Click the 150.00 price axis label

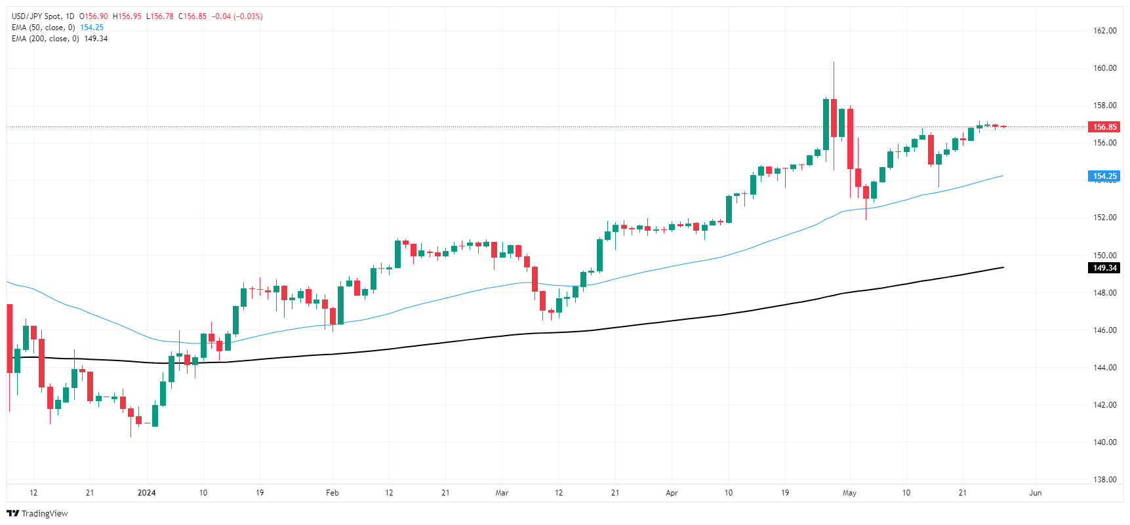click(x=1104, y=256)
